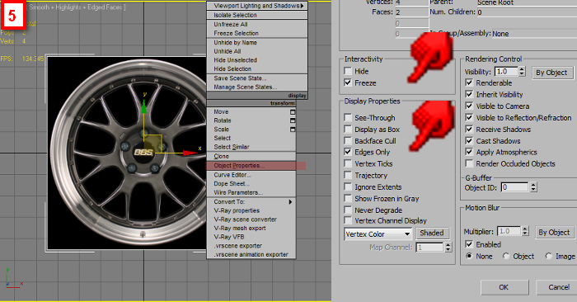This screenshot has height=302, width=577.
Task: Open Dope Sheet menu entry
Action: pos(251,184)
